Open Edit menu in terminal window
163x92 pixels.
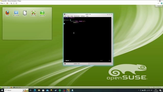68,16
